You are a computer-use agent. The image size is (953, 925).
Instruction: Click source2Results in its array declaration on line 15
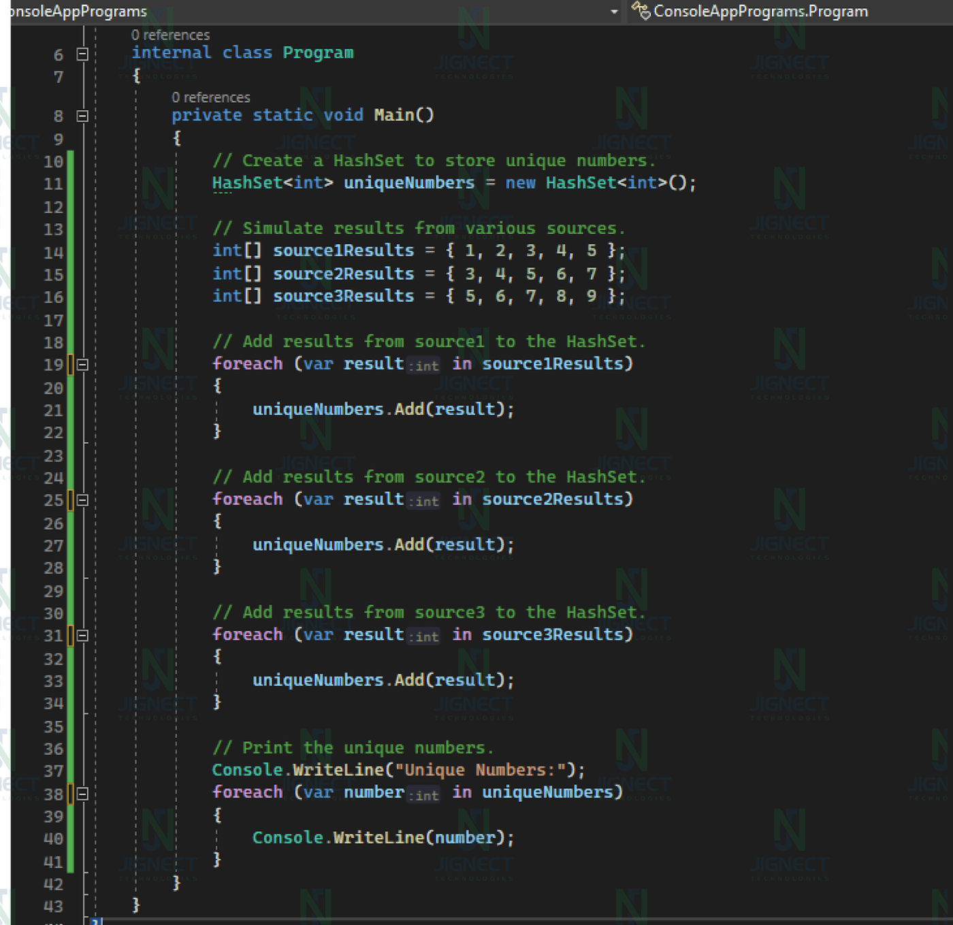tap(344, 274)
